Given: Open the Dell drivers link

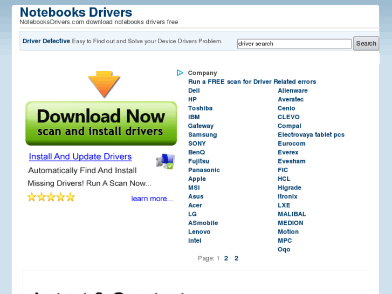Looking at the screenshot, I should (x=194, y=91).
